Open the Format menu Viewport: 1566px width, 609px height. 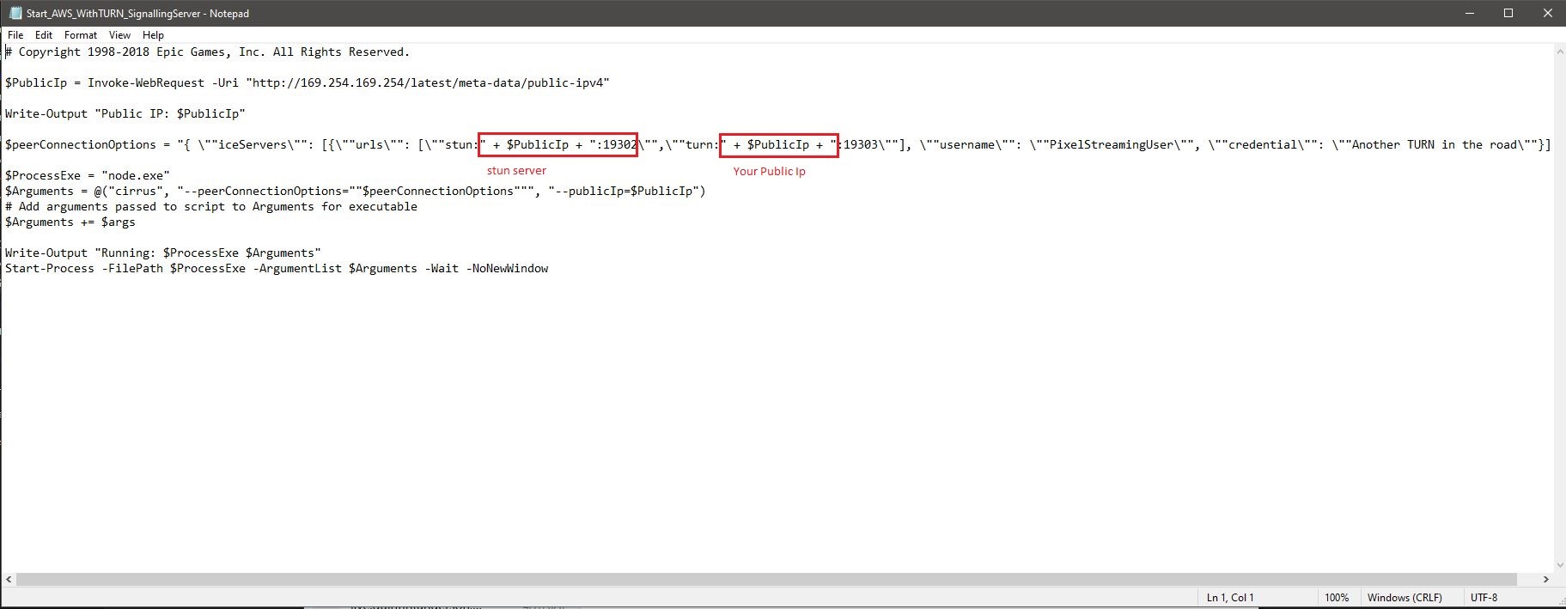[81, 35]
